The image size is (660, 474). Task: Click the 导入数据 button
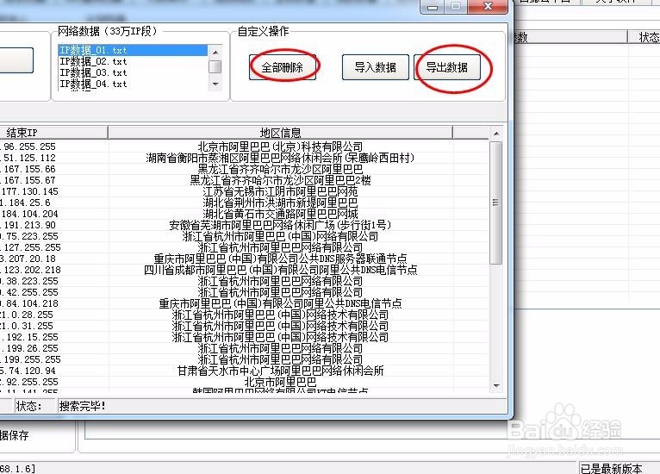pos(375,67)
